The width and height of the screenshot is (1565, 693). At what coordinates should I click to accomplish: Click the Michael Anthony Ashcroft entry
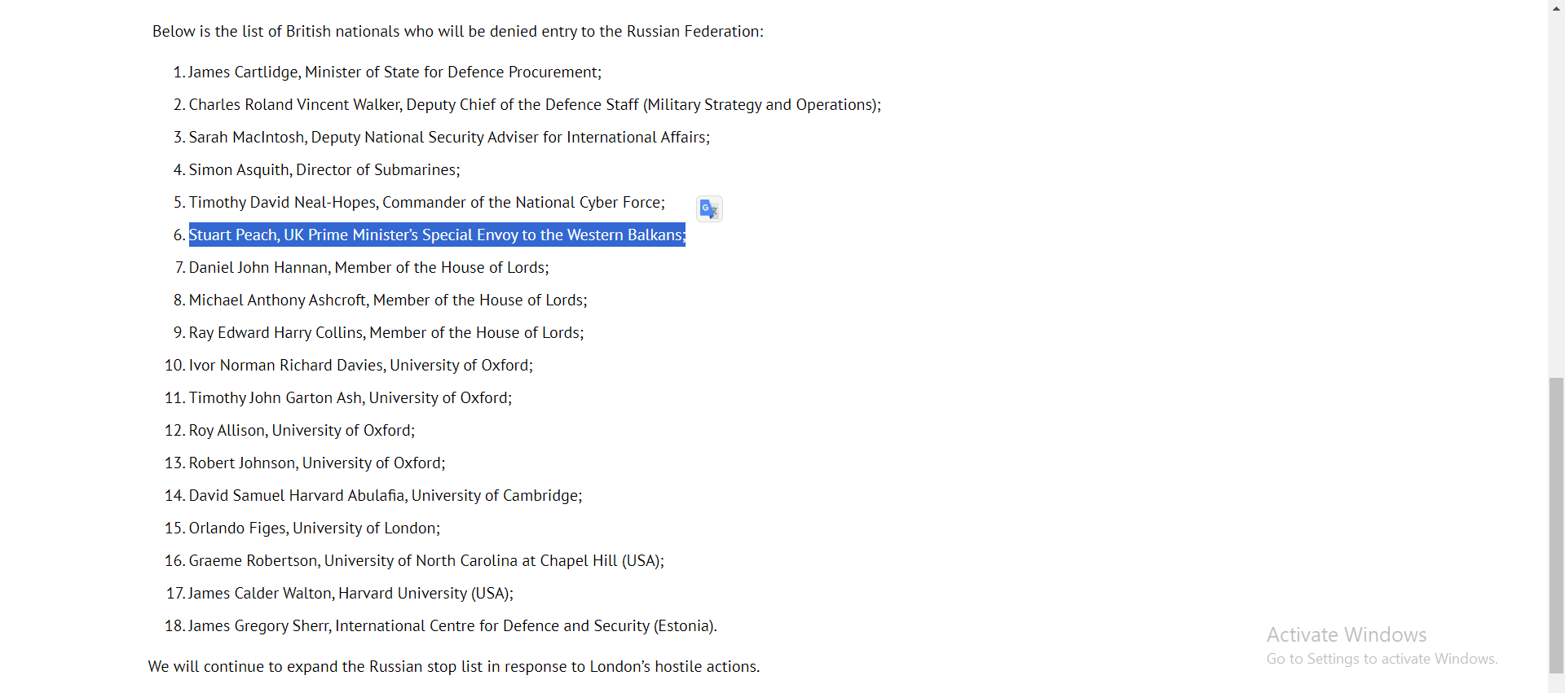click(x=388, y=300)
